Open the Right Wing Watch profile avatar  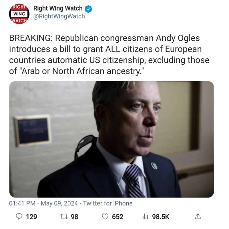tap(19, 14)
